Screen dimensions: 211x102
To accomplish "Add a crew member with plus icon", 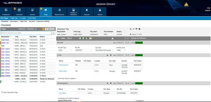I will coord(107,55).
